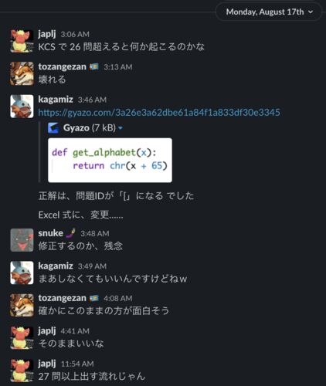The height and width of the screenshot is (386, 326).
Task: Click snuke's avatar
Action: coord(22,240)
